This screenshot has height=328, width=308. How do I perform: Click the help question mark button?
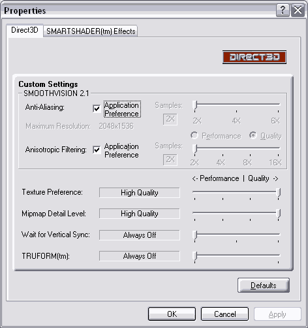point(283,10)
